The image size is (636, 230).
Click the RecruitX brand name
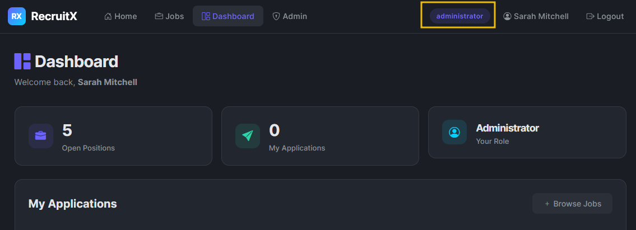pyautogui.click(x=54, y=16)
